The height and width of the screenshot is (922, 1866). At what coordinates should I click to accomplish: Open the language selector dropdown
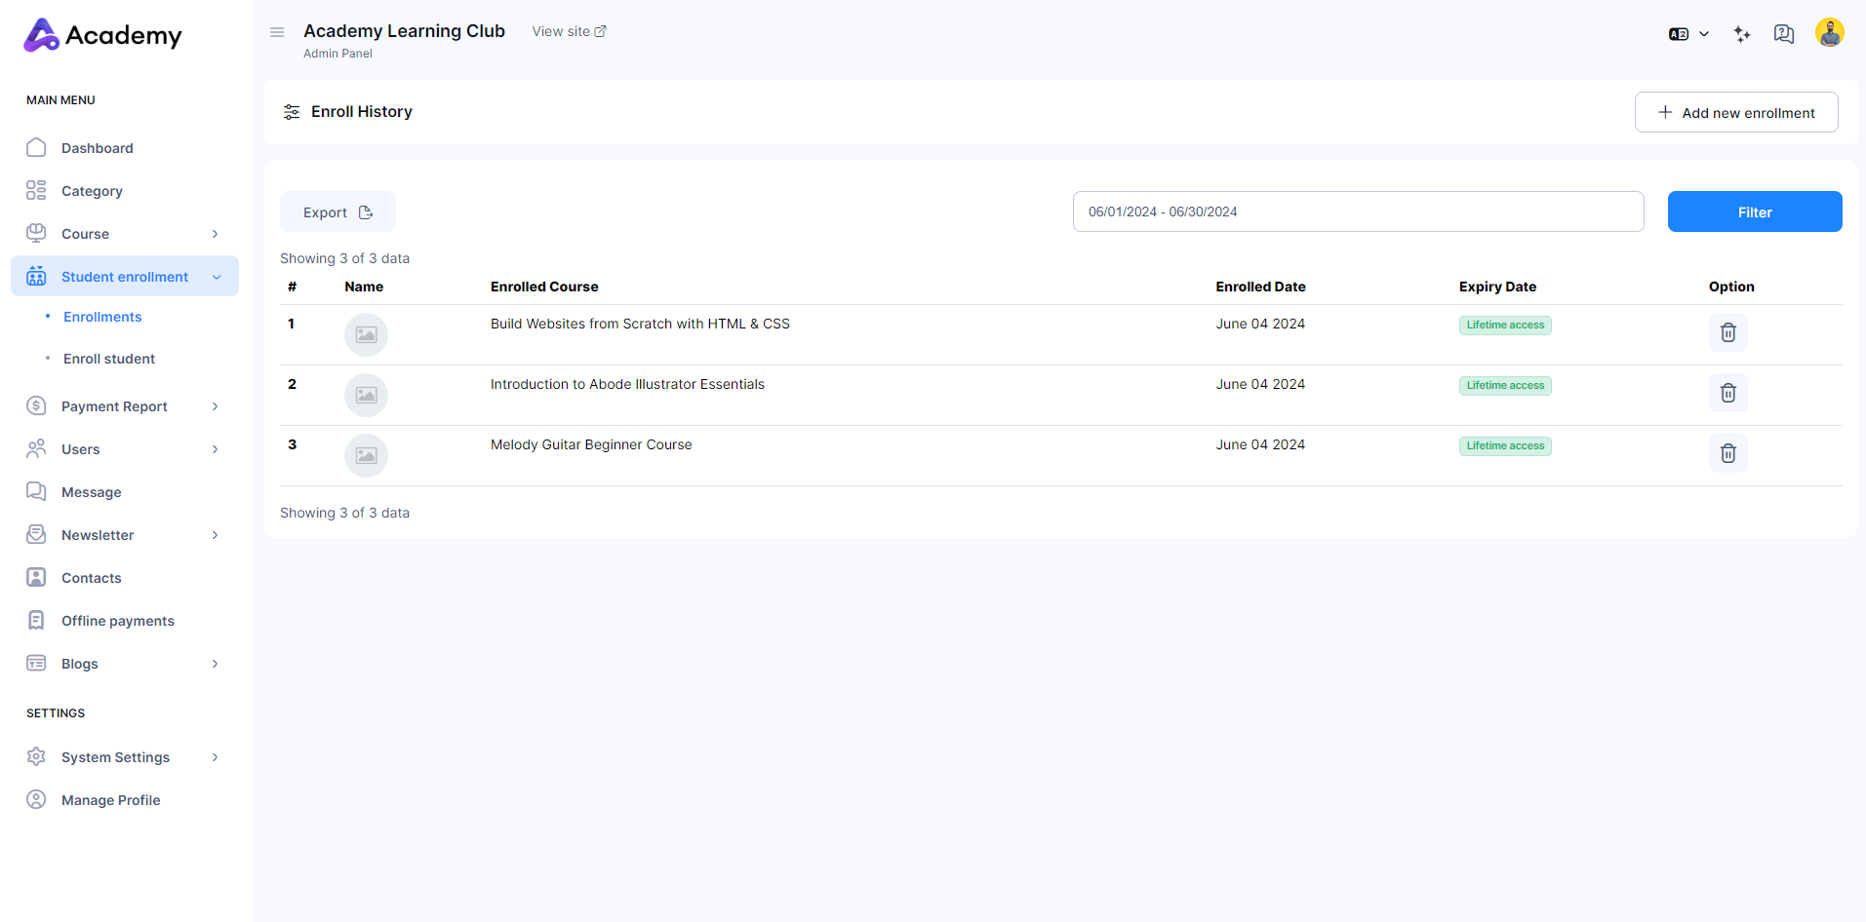[1688, 34]
